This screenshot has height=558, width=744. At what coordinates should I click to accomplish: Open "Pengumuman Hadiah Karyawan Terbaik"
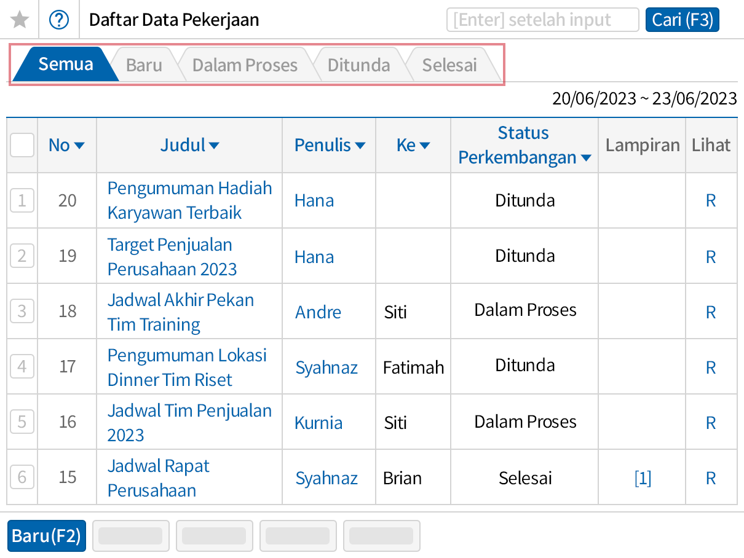pyautogui.click(x=189, y=200)
